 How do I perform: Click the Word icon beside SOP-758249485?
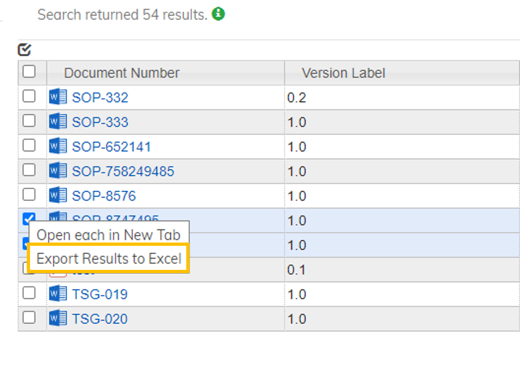coord(58,171)
